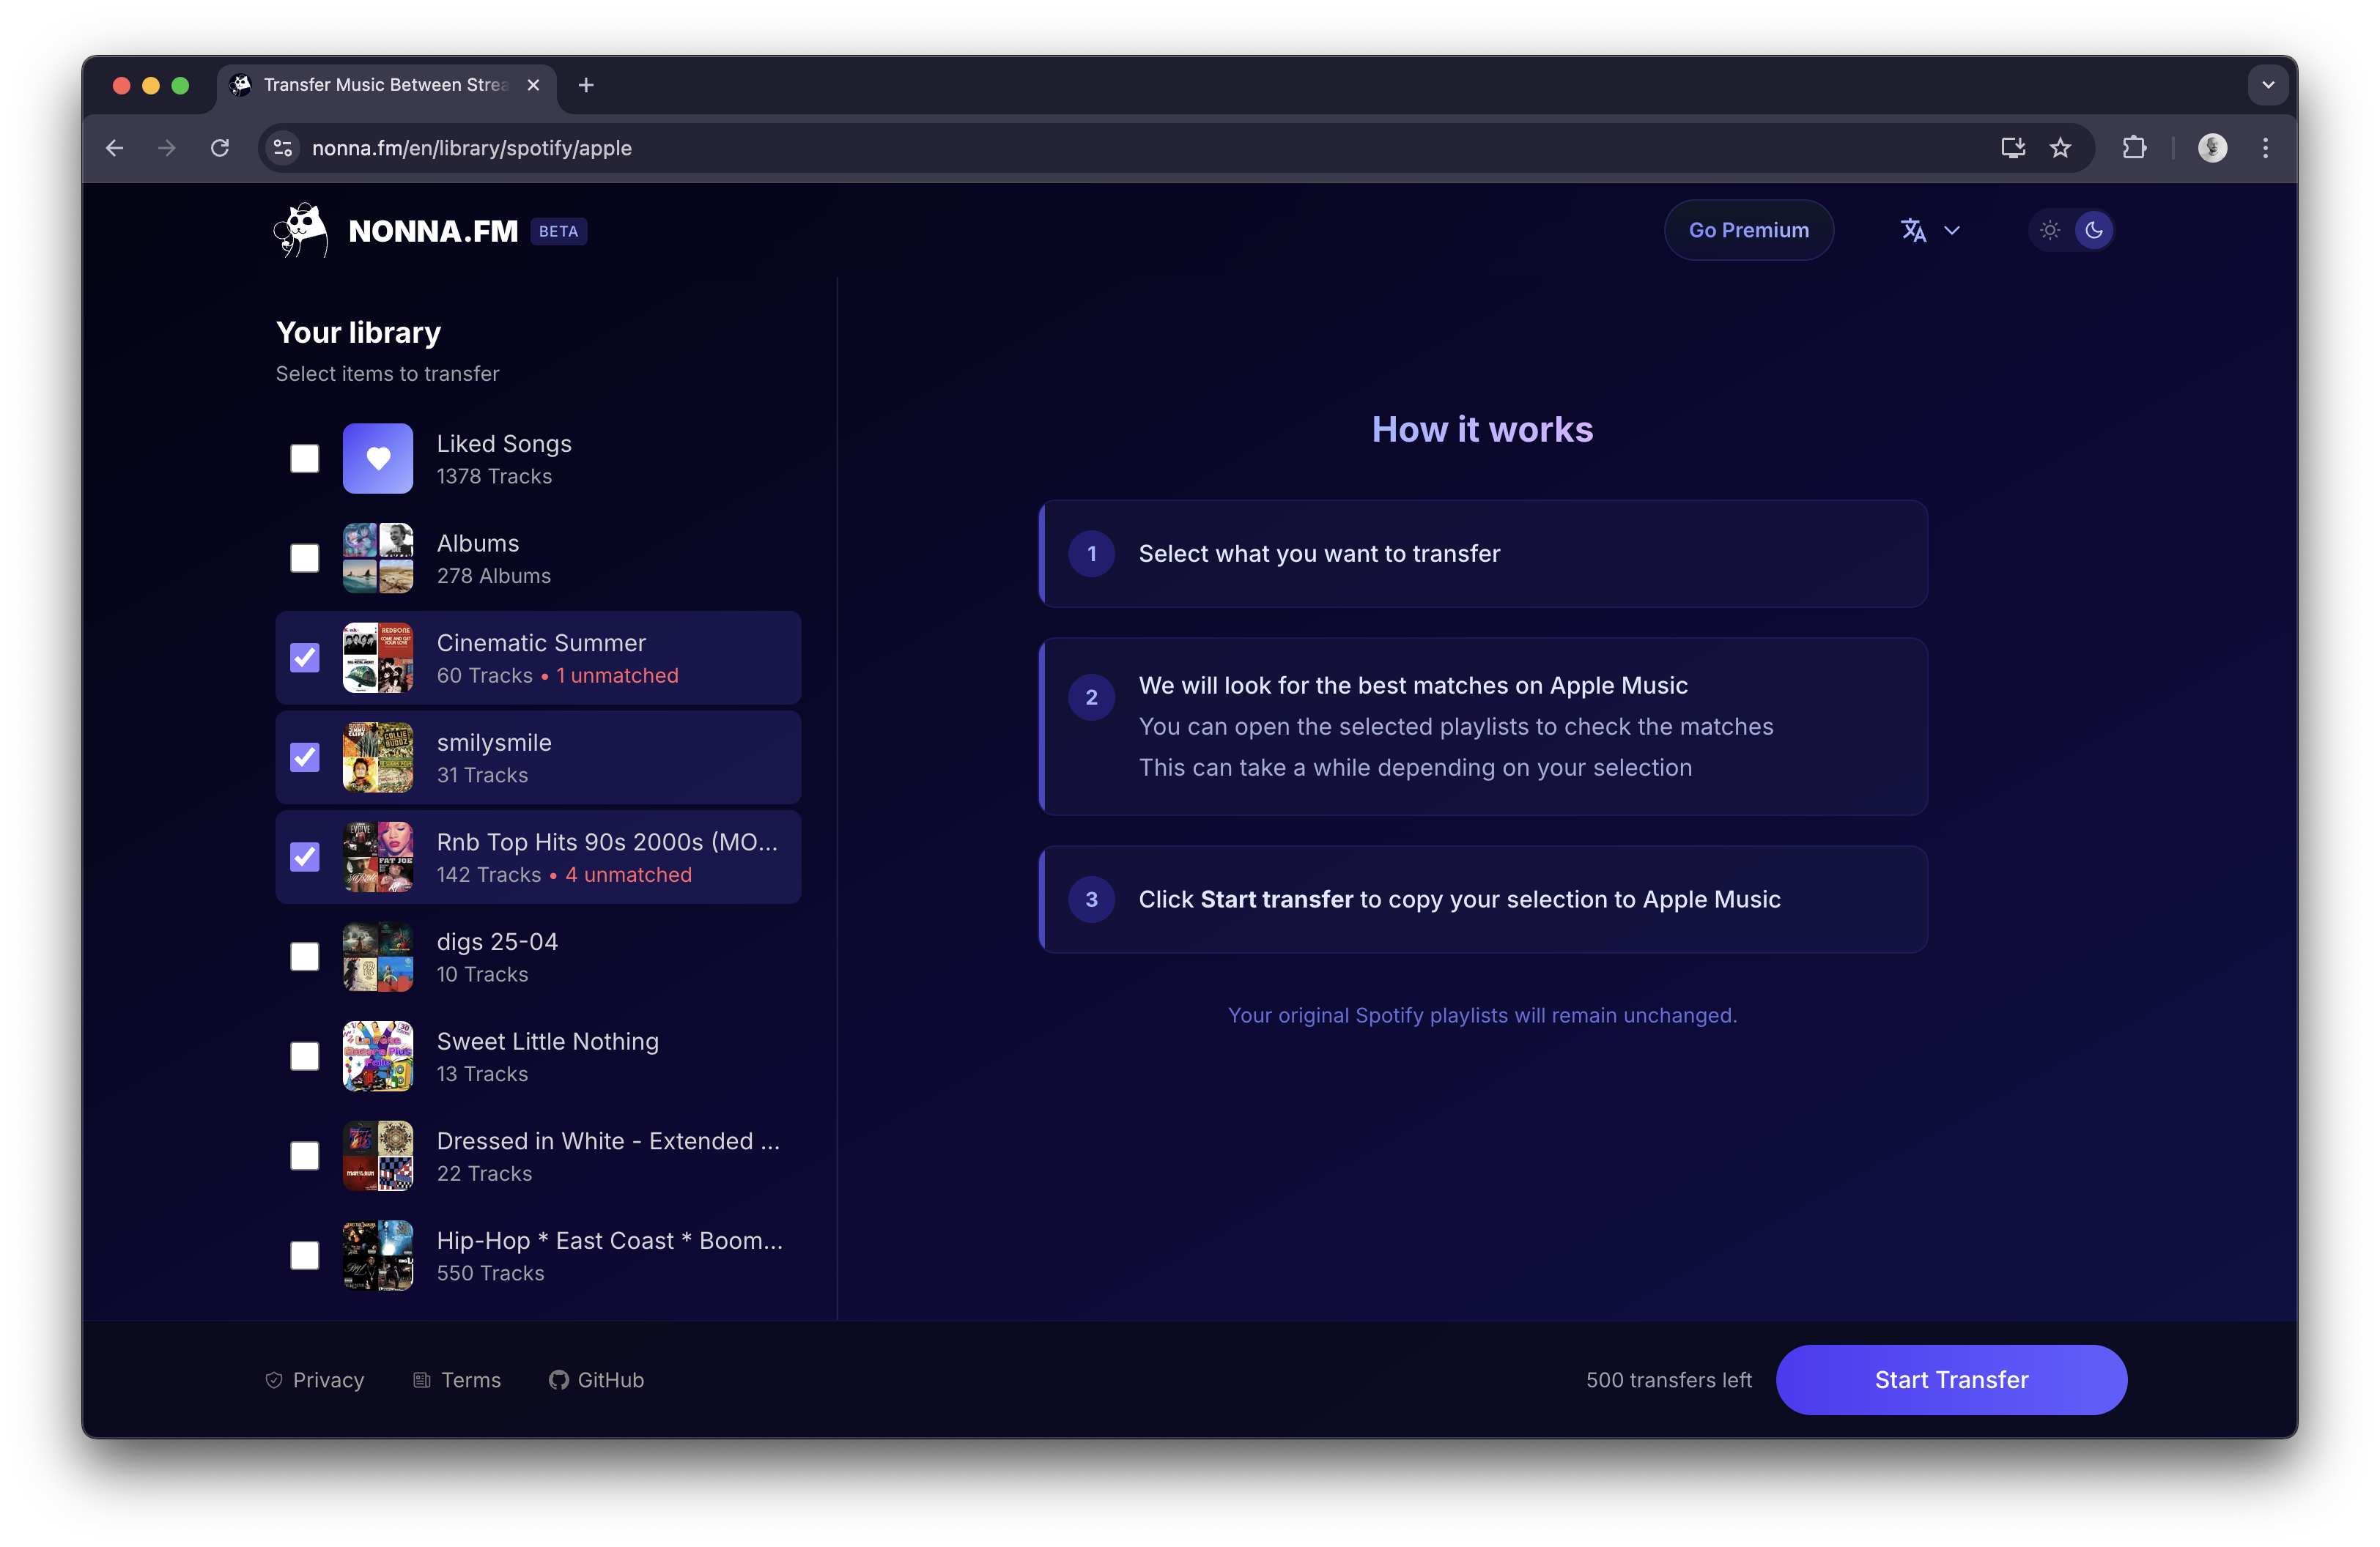Reload the page
The image size is (2380, 1547).
(x=220, y=148)
